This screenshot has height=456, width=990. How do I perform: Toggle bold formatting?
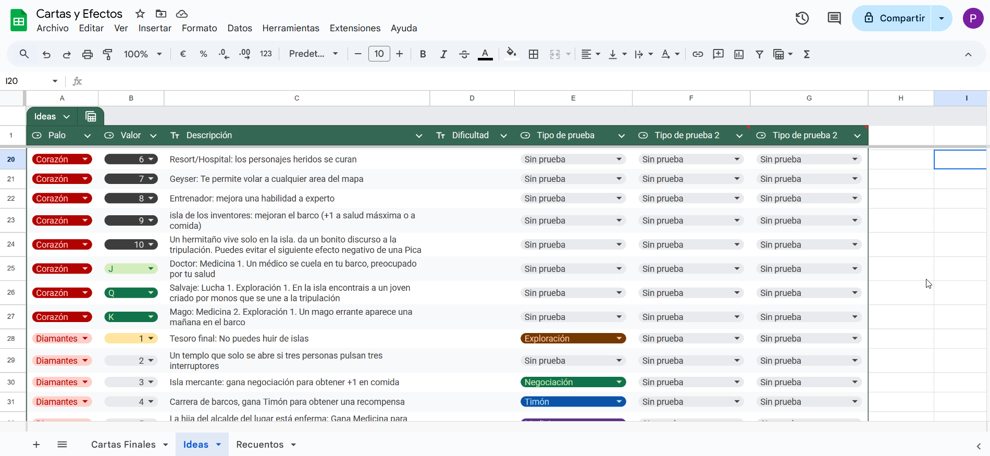423,54
